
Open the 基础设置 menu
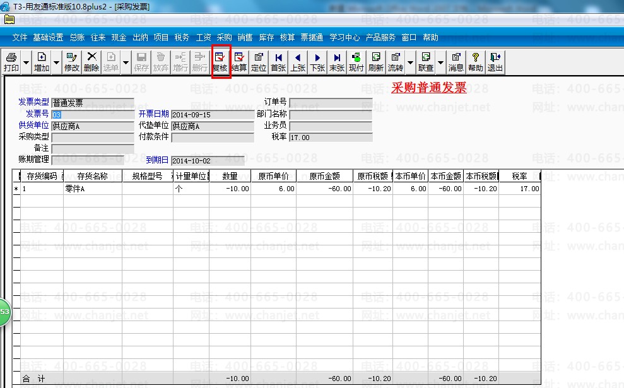[x=48, y=37]
